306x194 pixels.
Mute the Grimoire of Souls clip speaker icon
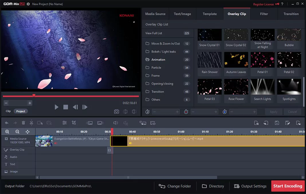pos(130,143)
